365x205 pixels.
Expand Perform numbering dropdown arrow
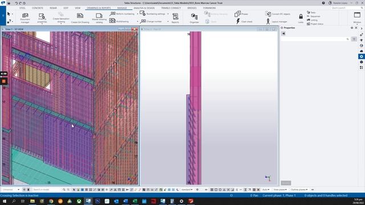coord(137,14)
